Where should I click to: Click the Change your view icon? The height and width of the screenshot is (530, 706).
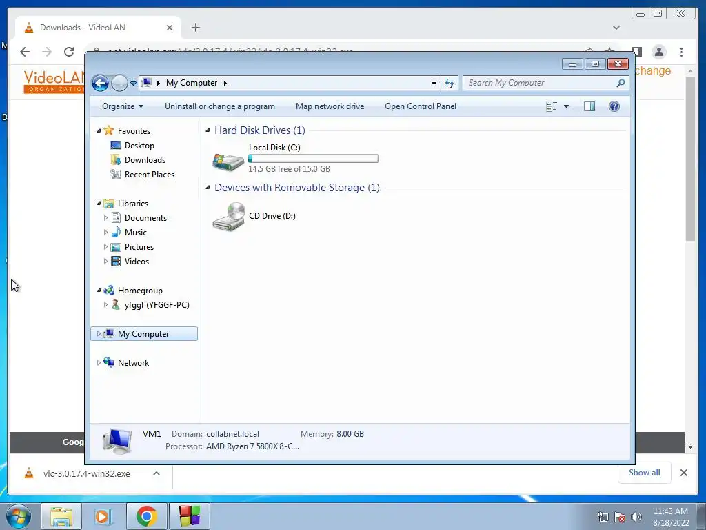(552, 106)
